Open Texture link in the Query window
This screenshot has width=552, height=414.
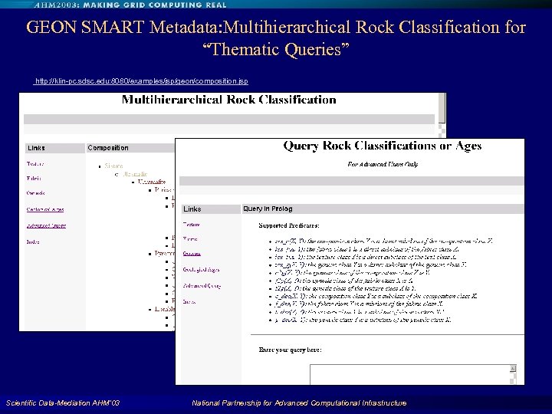(191, 224)
